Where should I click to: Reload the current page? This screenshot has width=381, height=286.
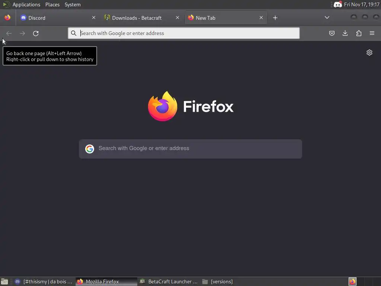point(36,33)
